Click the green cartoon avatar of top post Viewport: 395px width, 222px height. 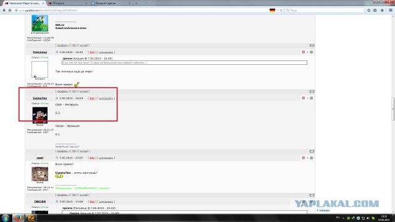(x=39, y=23)
